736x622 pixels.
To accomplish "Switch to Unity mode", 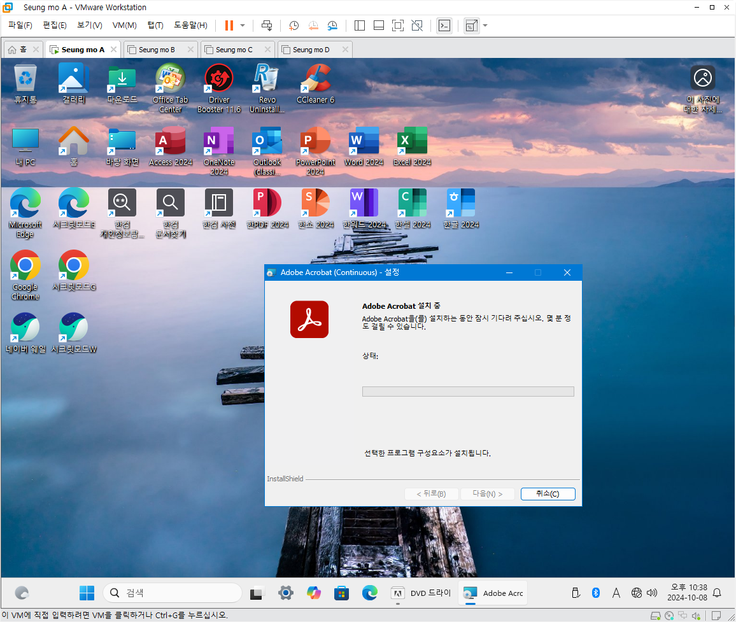I will pos(417,25).
